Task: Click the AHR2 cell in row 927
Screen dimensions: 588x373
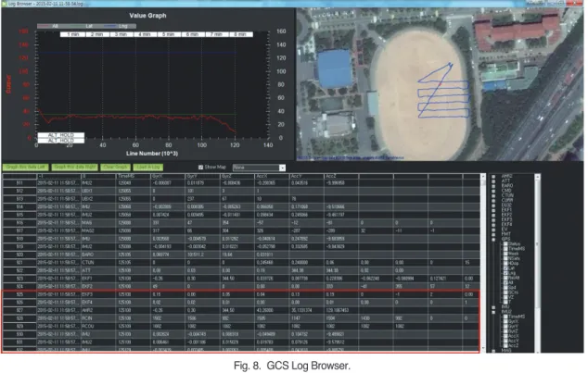Action: coord(98,310)
